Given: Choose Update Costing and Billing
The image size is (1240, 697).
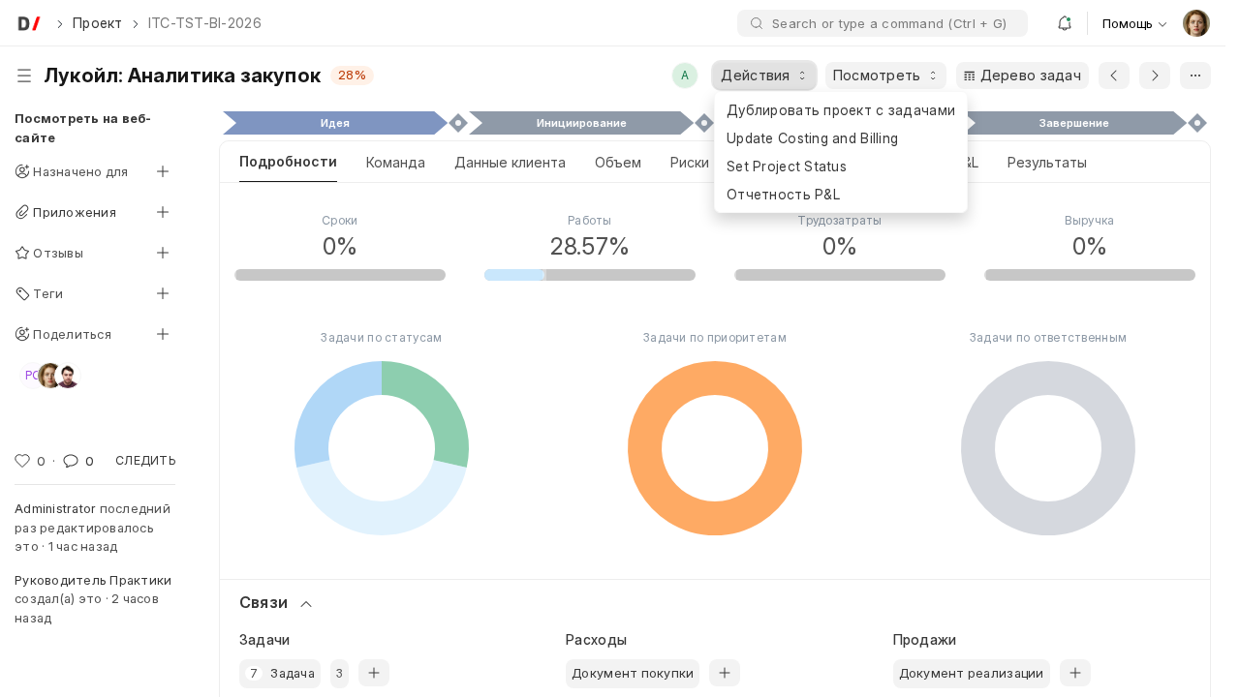Looking at the screenshot, I should click(841, 138).
